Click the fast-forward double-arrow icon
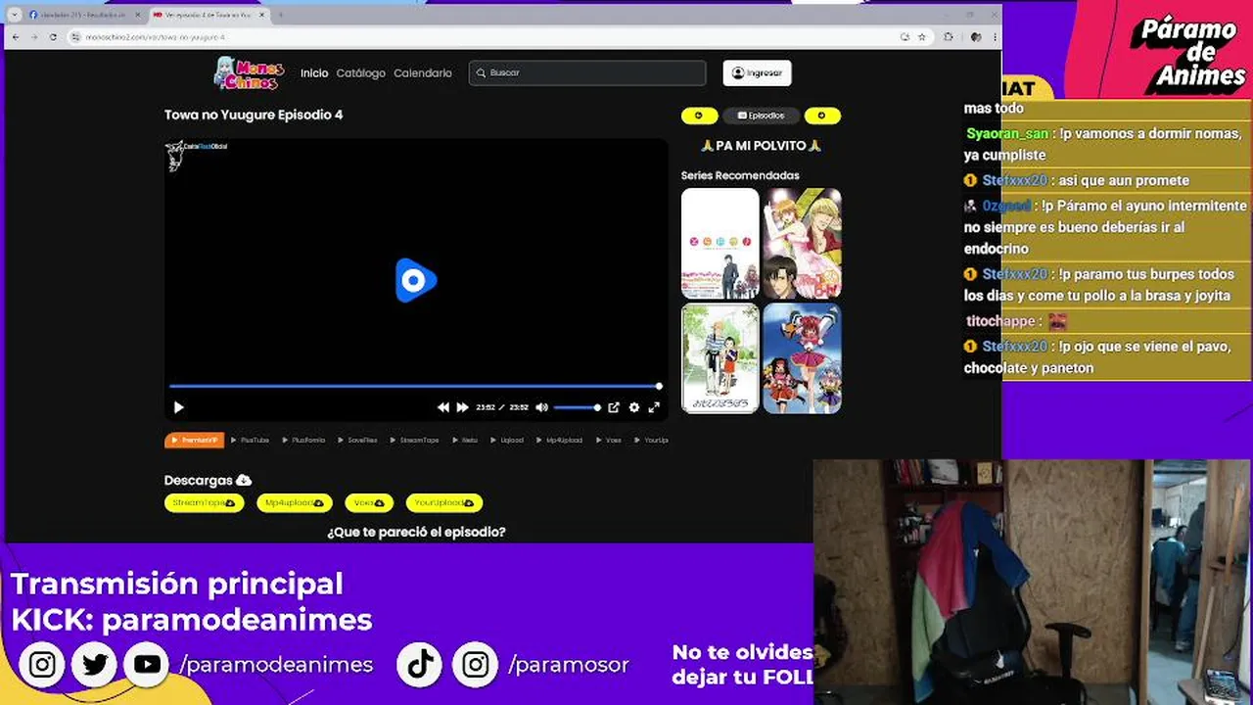1253x705 pixels. 462,407
